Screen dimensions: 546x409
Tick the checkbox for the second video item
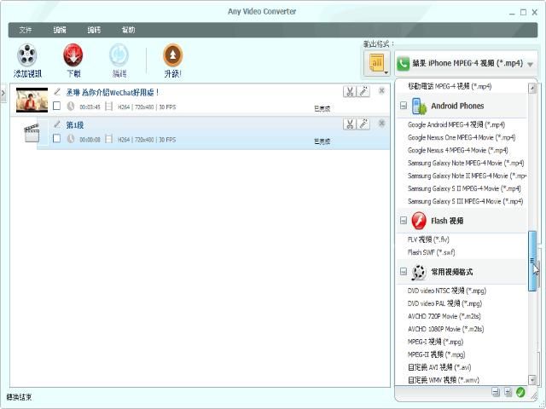(56, 139)
